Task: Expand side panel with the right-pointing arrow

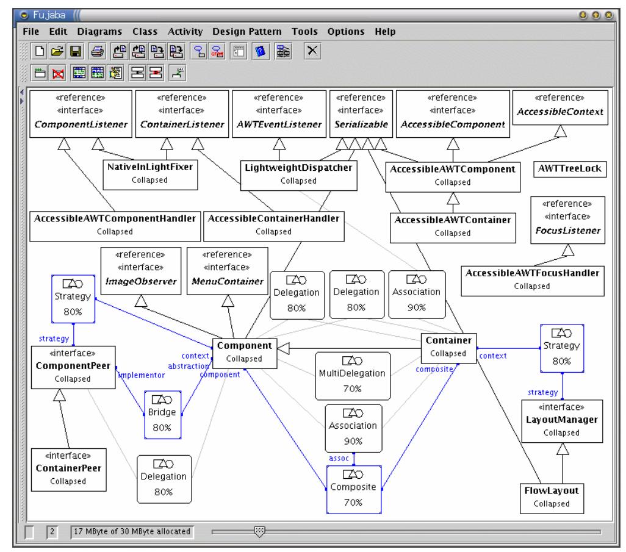Action: [x=22, y=101]
